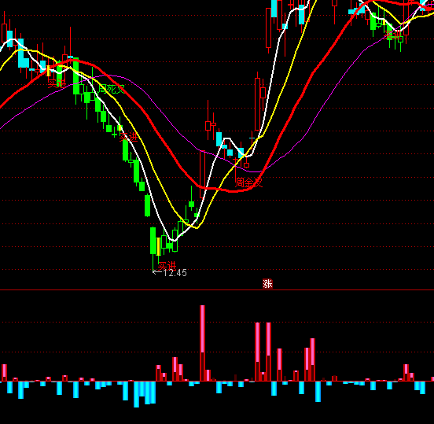Select the 周死叉 signal marker

112,89
